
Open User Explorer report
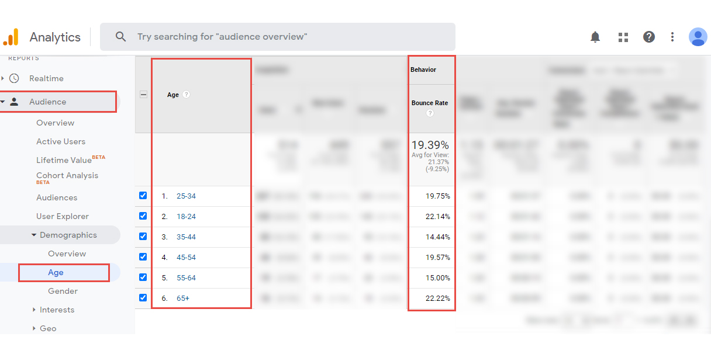pos(63,216)
